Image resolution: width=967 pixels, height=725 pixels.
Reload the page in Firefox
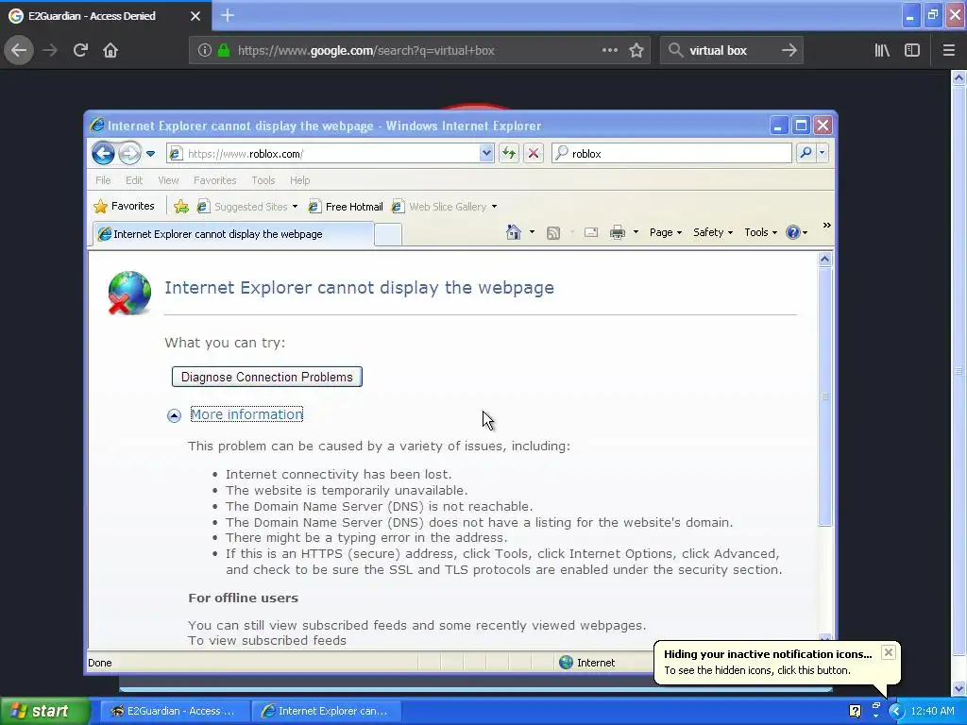tap(81, 50)
